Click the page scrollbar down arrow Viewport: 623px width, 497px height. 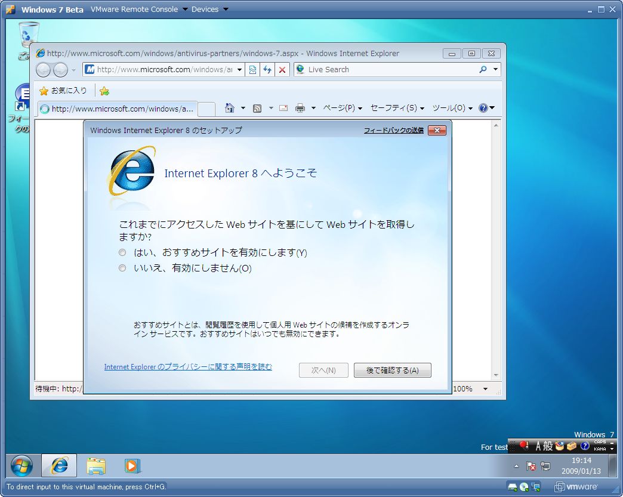point(496,375)
